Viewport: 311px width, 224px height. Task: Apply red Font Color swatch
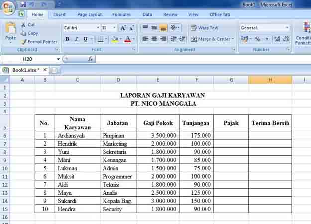[128, 39]
